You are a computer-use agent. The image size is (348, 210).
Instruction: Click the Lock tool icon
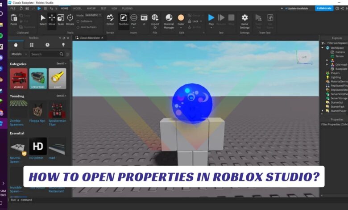coord(190,21)
